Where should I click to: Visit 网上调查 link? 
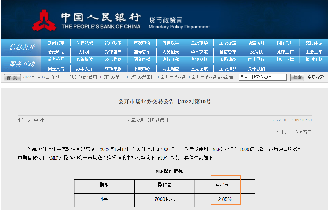pos(171,69)
